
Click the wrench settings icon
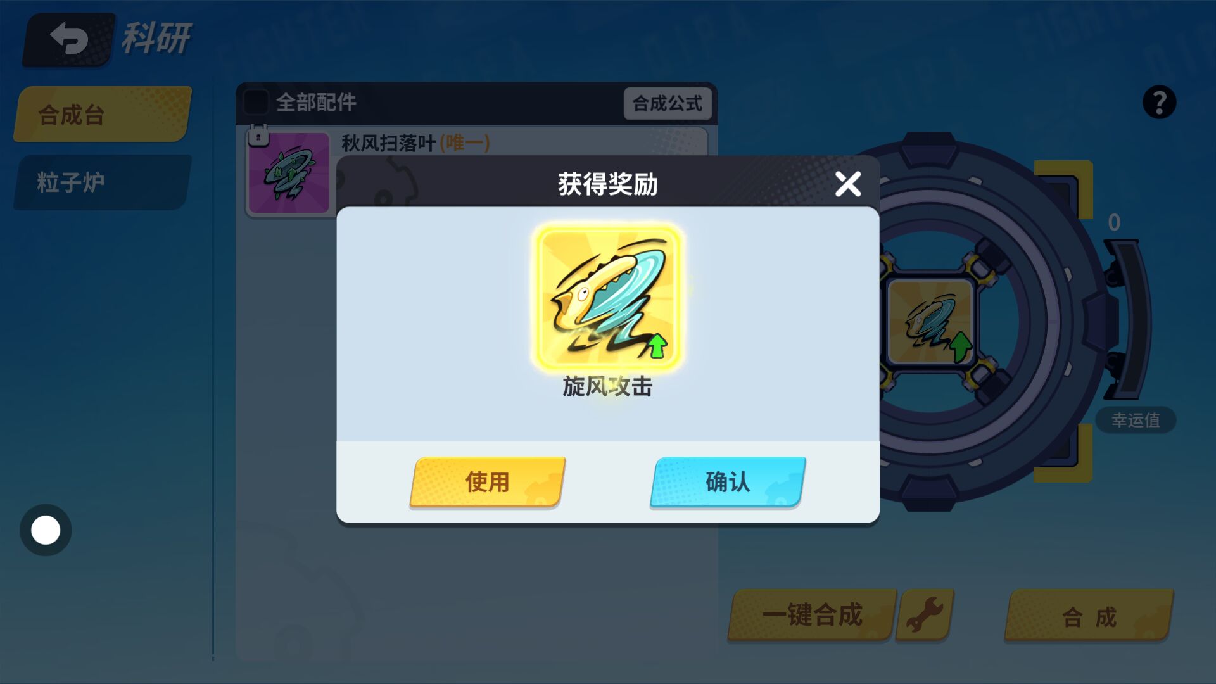pos(925,614)
